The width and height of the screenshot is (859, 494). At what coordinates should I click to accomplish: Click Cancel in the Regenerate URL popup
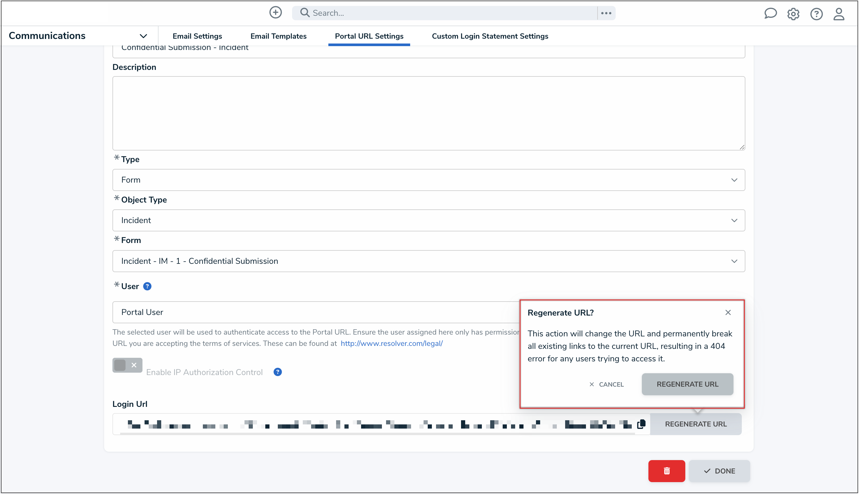tap(606, 384)
